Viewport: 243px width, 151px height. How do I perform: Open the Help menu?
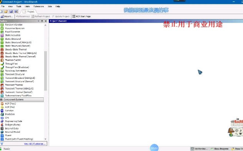pos(58,6)
